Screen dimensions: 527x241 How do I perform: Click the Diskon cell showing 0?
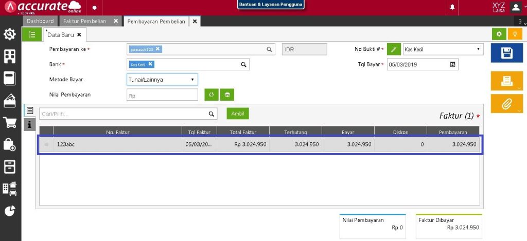click(x=400, y=144)
